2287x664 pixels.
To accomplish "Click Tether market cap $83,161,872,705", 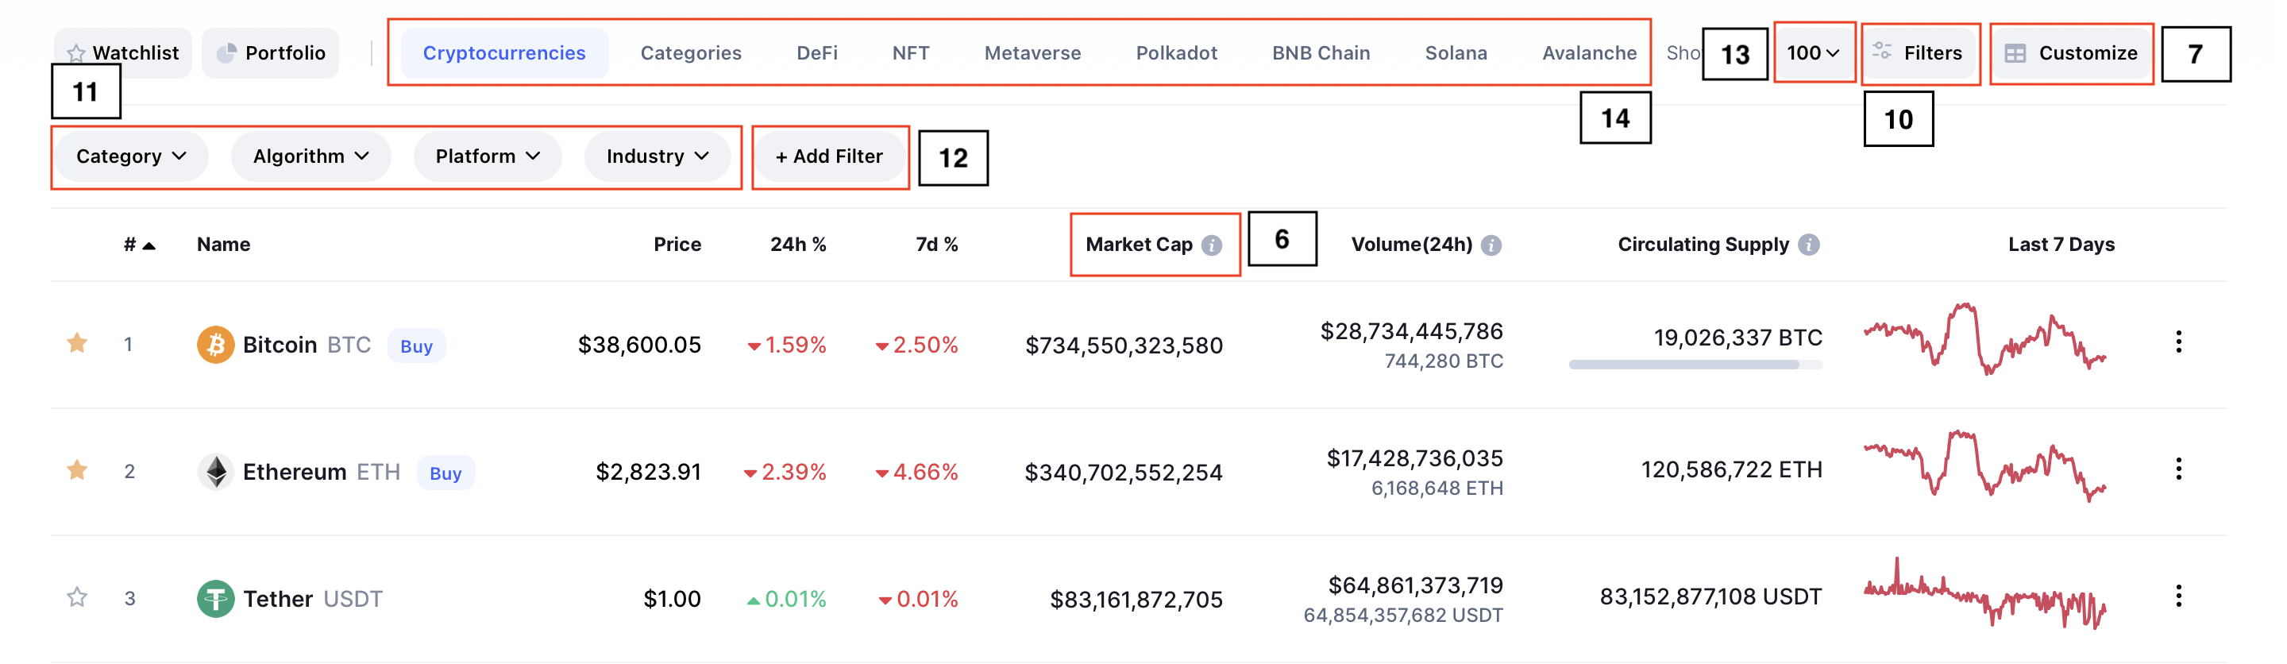I will 1136,600.
